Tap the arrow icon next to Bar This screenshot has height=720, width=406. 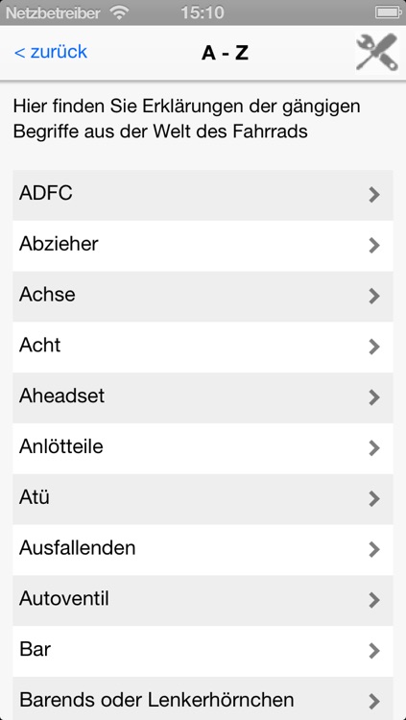tap(374, 651)
